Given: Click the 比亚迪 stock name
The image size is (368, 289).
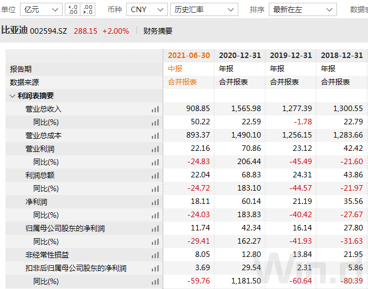Looking at the screenshot, I should click(14, 31).
